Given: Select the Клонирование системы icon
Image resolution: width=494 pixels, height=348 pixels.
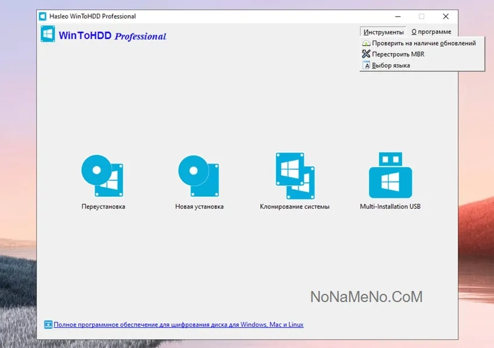Looking at the screenshot, I should click(x=295, y=175).
